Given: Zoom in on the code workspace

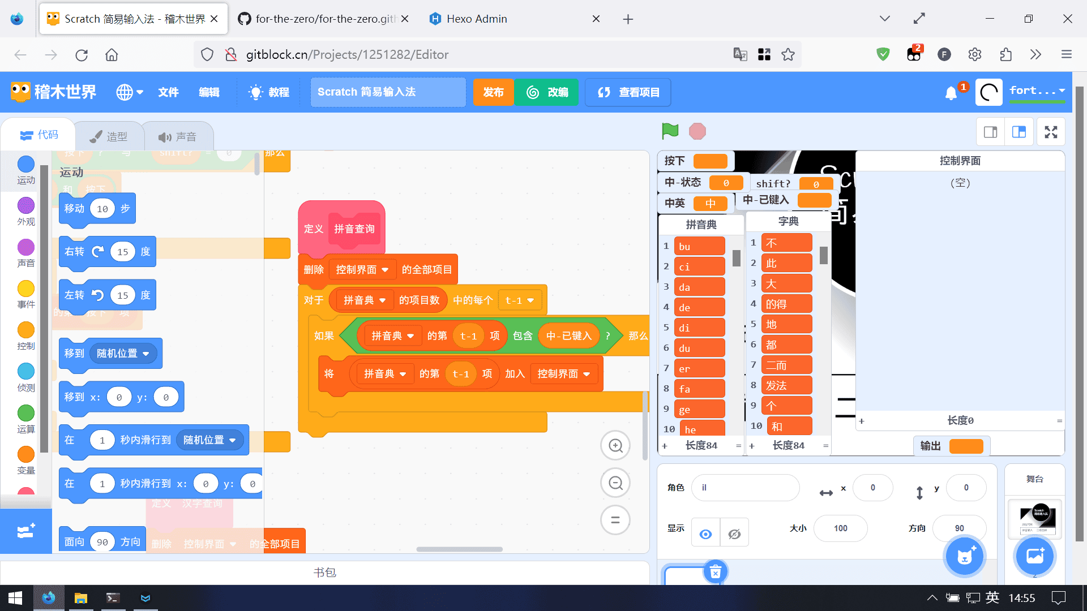Looking at the screenshot, I should pos(615,446).
